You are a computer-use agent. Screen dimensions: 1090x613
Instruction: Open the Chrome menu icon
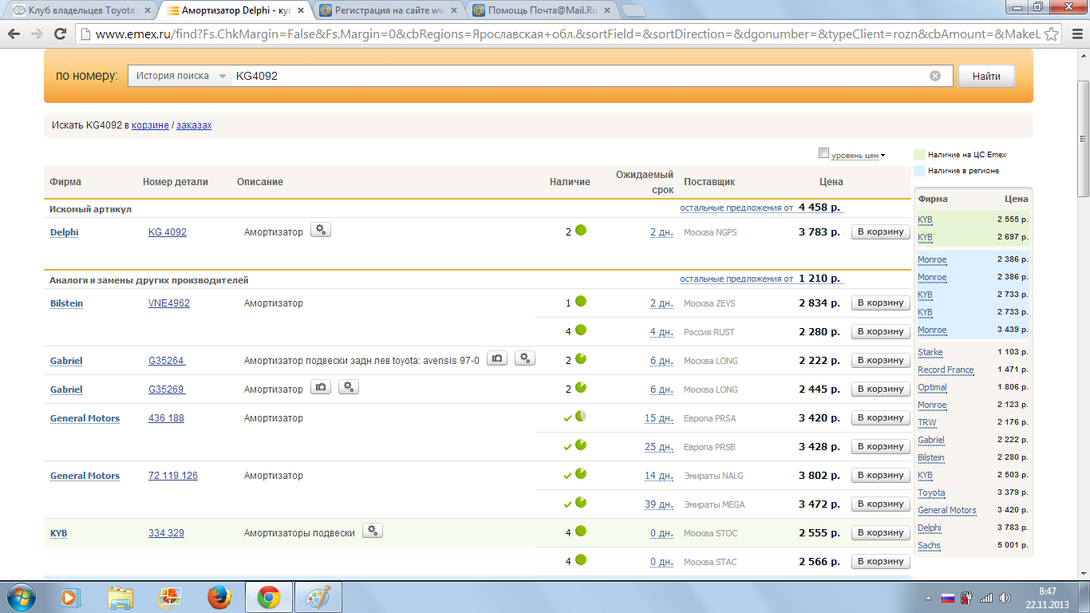coord(1074,34)
